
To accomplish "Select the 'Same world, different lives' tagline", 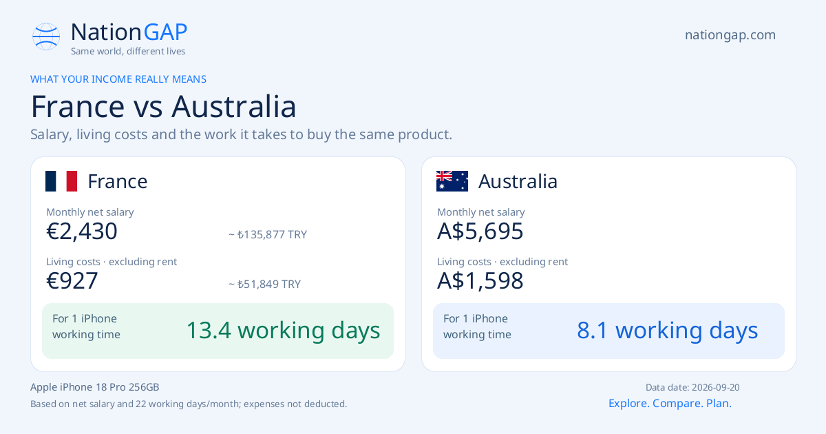I will point(128,52).
